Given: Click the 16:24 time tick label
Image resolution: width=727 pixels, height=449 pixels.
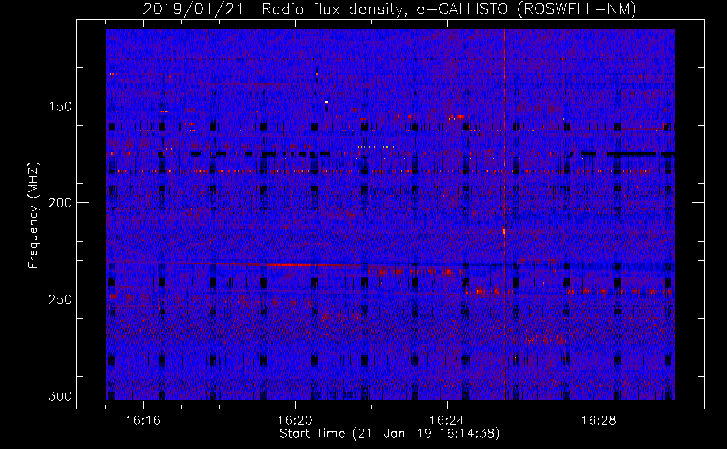Looking at the screenshot, I should point(447,421).
